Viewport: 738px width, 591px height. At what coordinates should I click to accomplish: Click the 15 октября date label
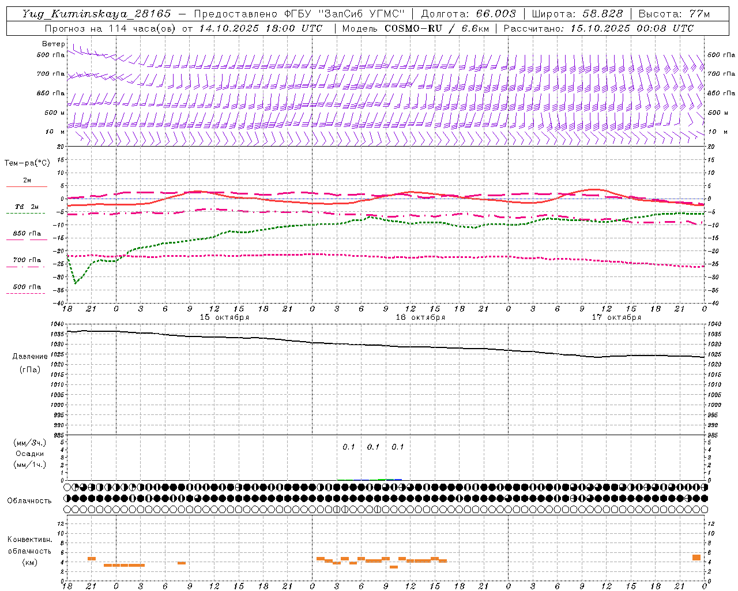(x=224, y=317)
